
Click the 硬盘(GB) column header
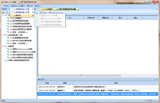[x=106, y=18]
